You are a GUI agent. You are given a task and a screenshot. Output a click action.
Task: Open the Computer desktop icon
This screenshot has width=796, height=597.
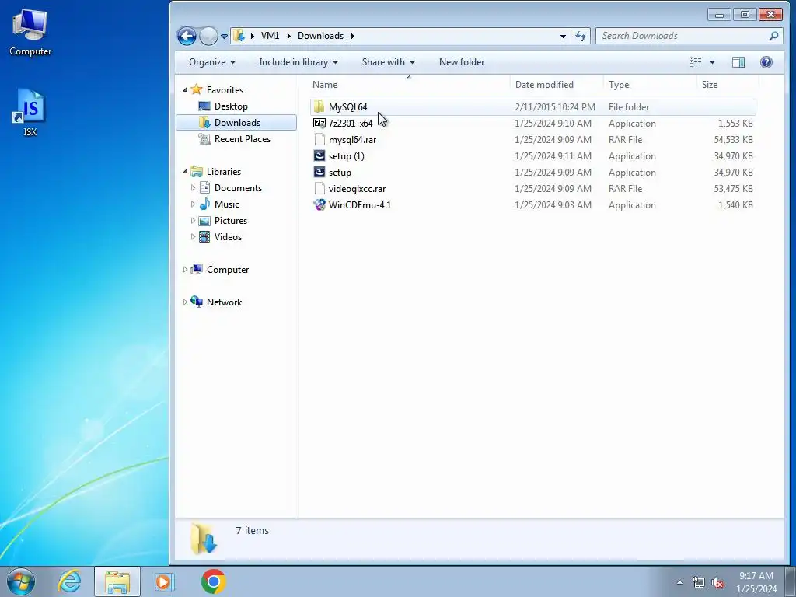[30, 33]
